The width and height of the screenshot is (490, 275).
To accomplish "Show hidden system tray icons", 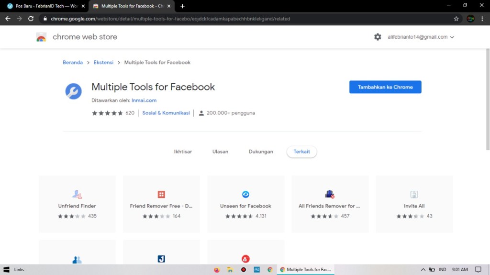I will point(423,270).
